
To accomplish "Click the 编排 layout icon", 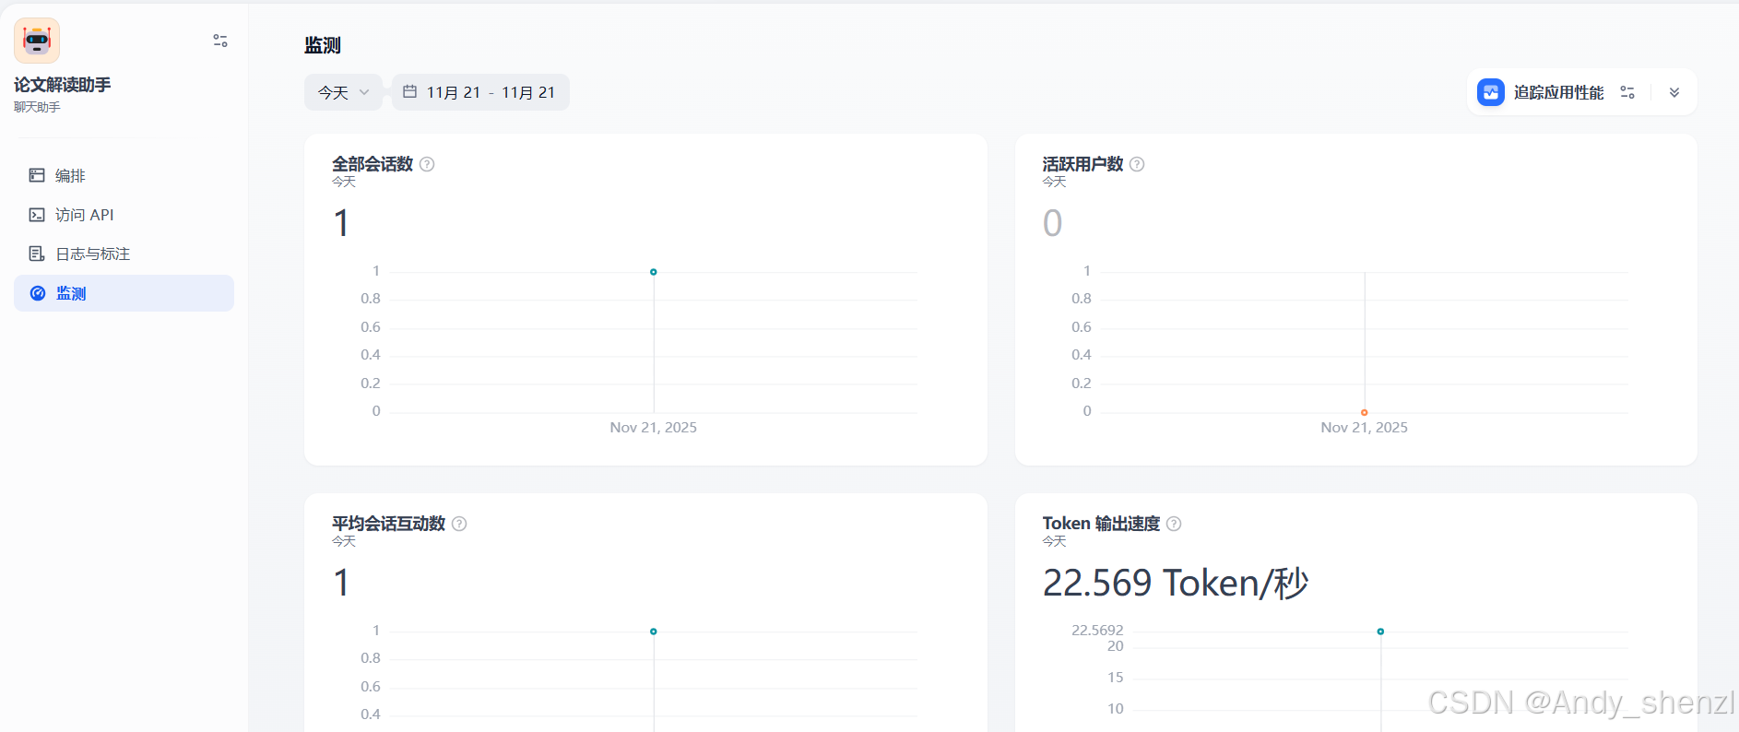I will [37, 175].
